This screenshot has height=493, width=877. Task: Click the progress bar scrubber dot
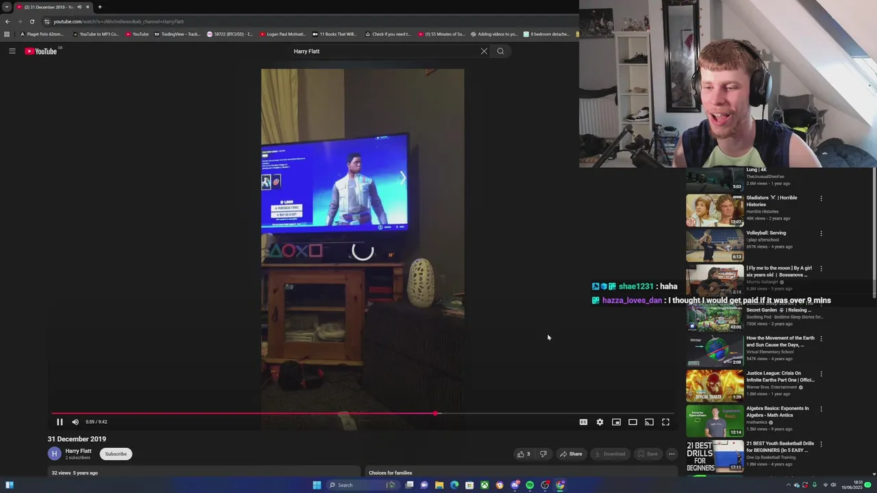coord(436,413)
